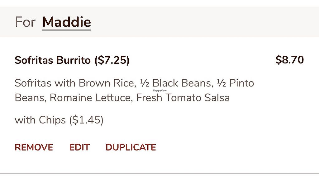The image size is (319, 181).
Task: Click the $8.70 item total price
Action: tap(289, 60)
